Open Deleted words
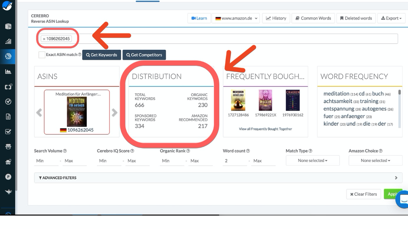408x229 pixels. click(x=356, y=18)
